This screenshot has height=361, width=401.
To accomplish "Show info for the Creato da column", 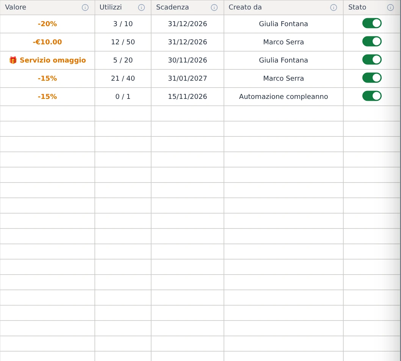I will (x=334, y=8).
